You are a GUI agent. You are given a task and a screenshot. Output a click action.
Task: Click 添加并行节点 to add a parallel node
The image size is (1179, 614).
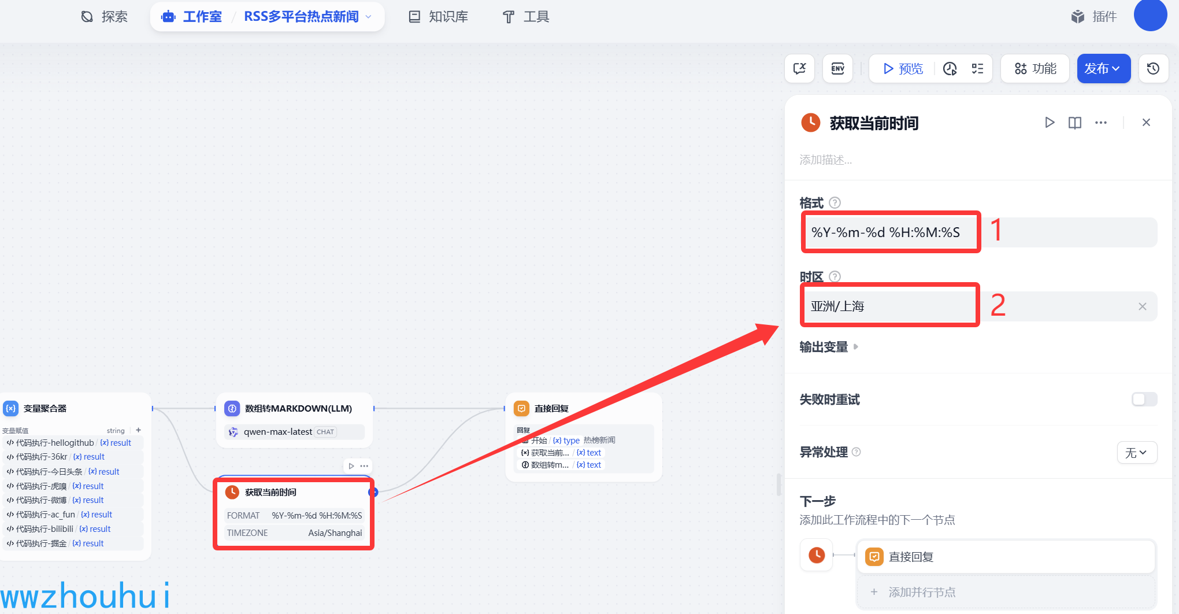(1006, 592)
